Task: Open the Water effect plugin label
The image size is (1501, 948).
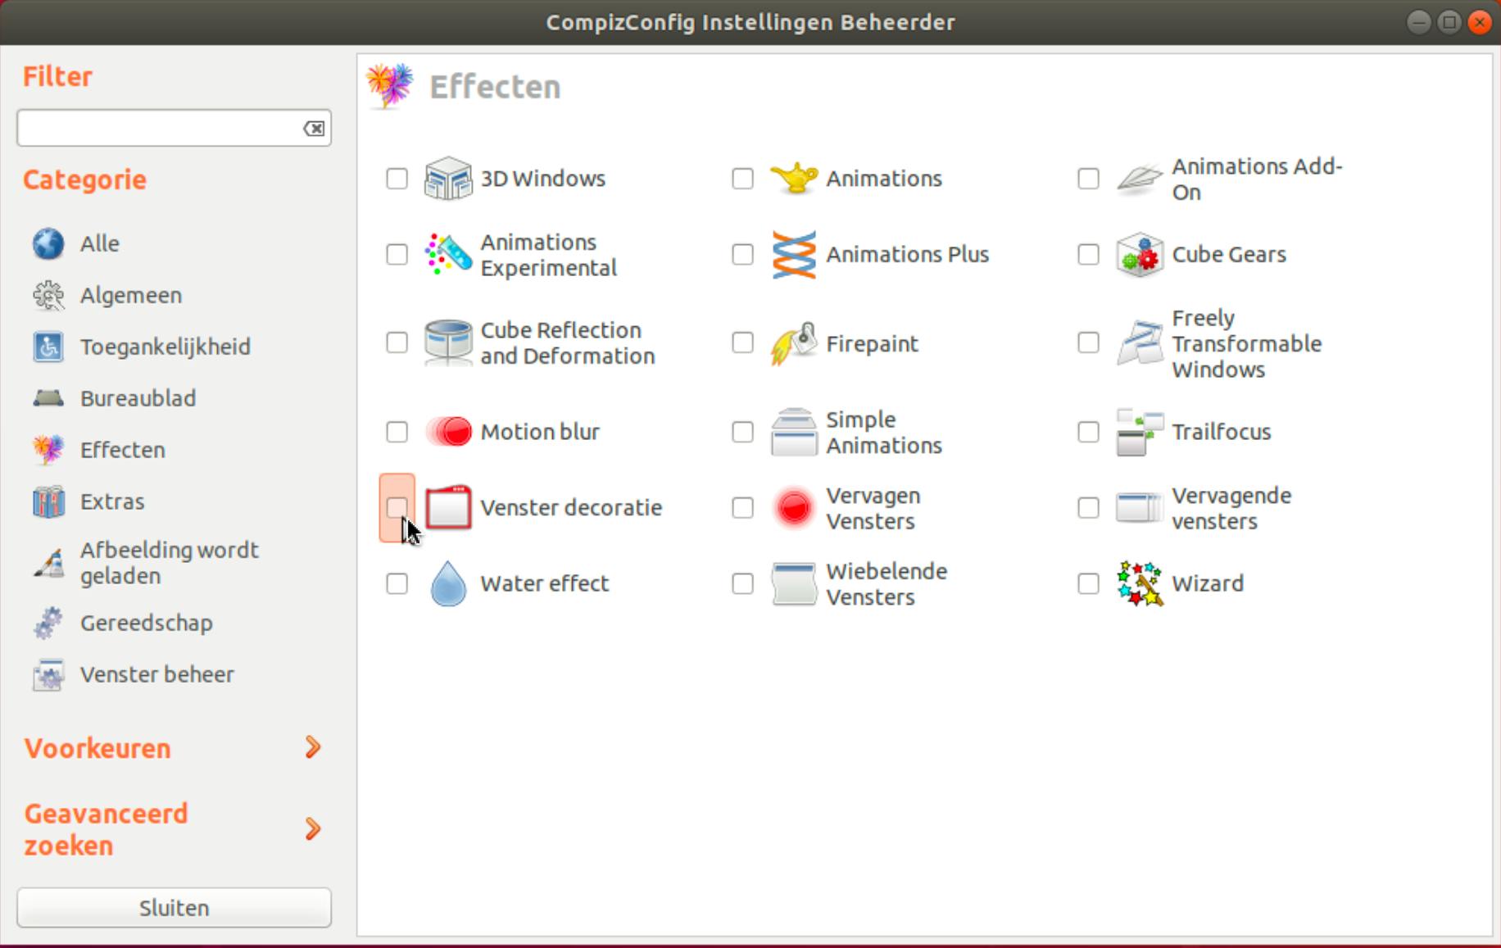Action: click(x=545, y=583)
